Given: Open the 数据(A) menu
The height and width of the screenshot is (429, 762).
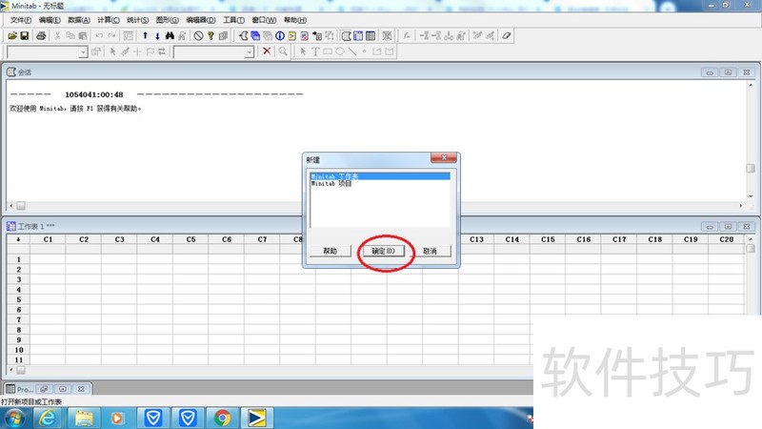Looking at the screenshot, I should [79, 20].
